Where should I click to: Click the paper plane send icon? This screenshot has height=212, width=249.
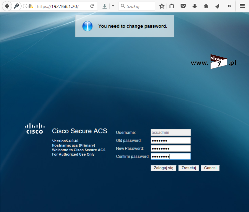pyautogui.click(x=217, y=6)
